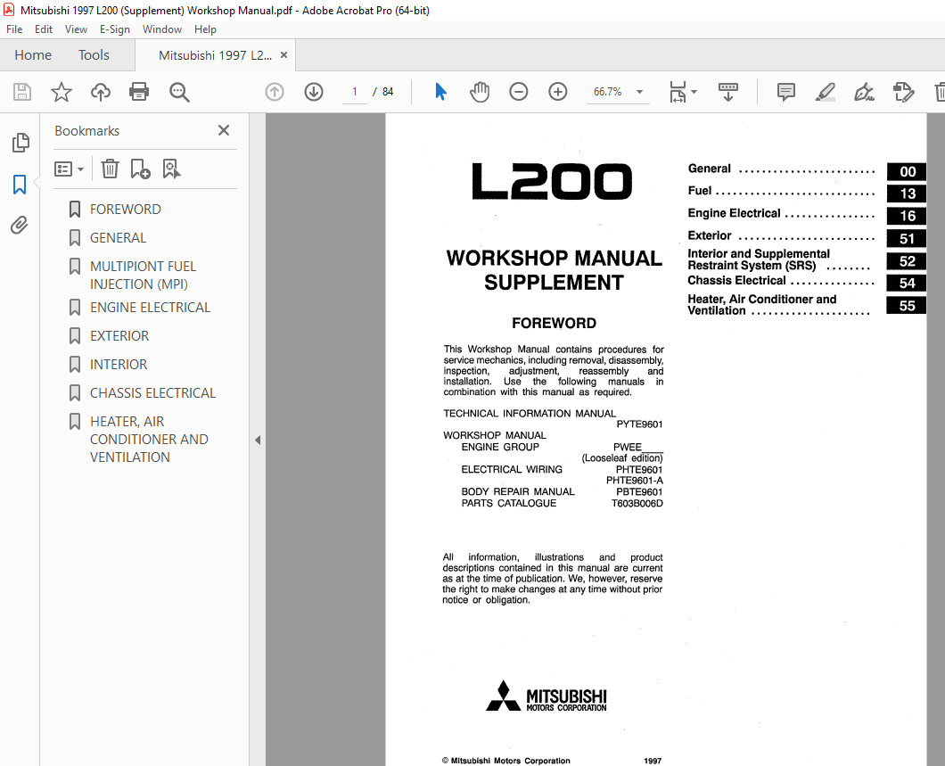Click the Heater section tab 55
This screenshot has width=945, height=766.
click(x=907, y=306)
